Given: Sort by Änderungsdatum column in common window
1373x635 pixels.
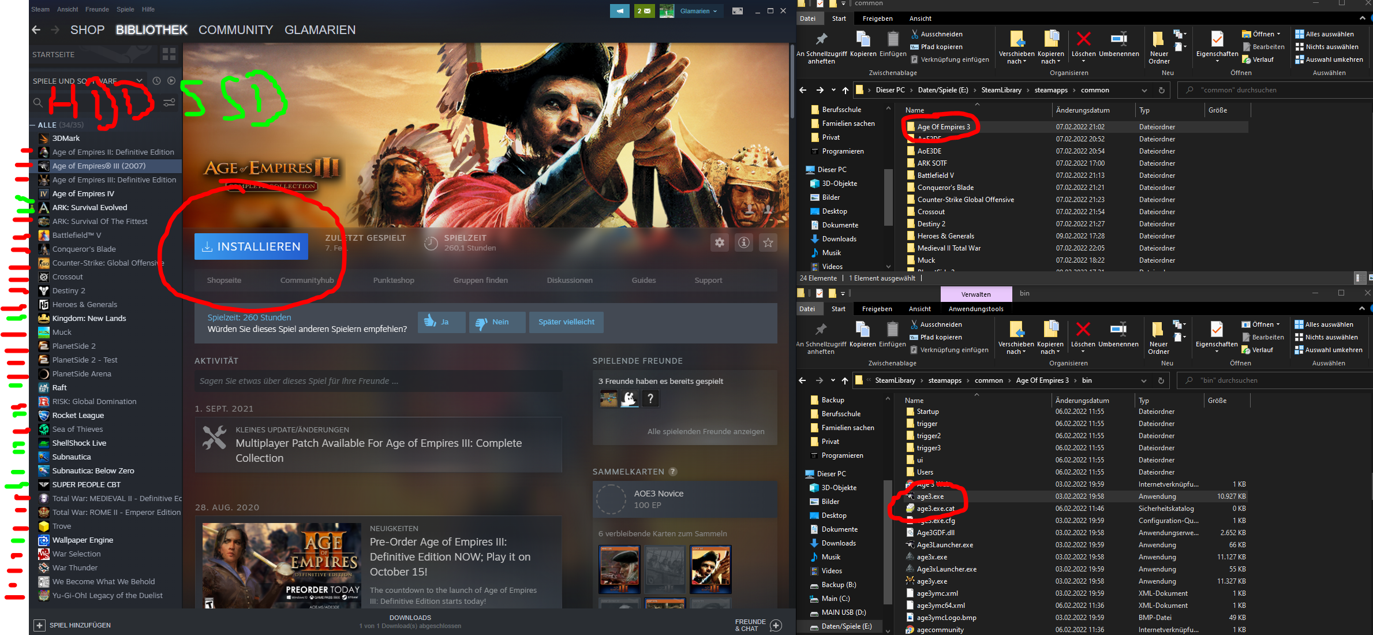Looking at the screenshot, I should click(1082, 110).
